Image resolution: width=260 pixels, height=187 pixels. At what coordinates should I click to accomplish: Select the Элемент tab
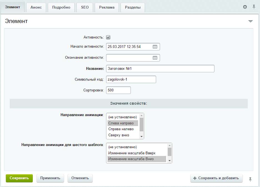pyautogui.click(x=12, y=7)
